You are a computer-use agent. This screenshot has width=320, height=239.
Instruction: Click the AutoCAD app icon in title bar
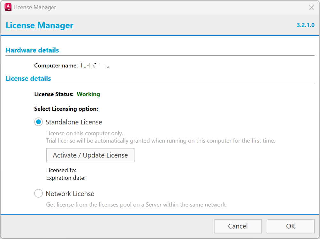coord(8,7)
